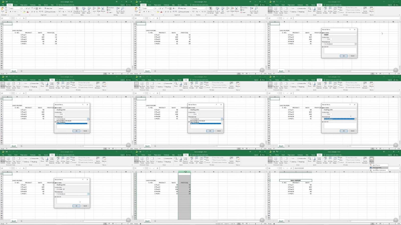This screenshot has width=401, height=225.
Task: Click the Font Color swatch in top-middle window
Action: point(161,12)
